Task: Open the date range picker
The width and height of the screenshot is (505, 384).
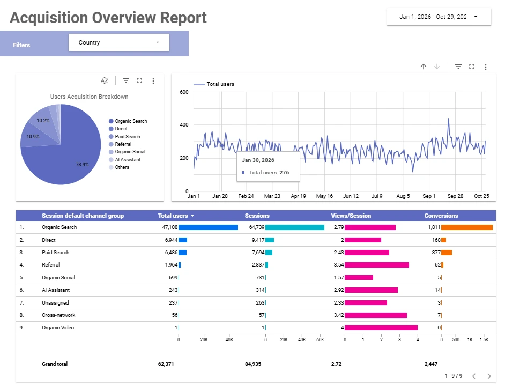Action: [439, 17]
